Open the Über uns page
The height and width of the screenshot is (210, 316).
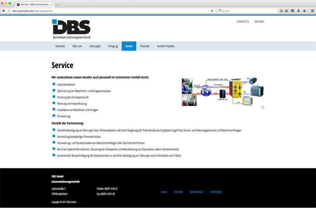point(77,46)
